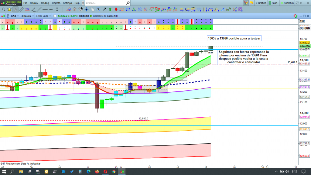Select the Fibonacci spiral tool

199,9
